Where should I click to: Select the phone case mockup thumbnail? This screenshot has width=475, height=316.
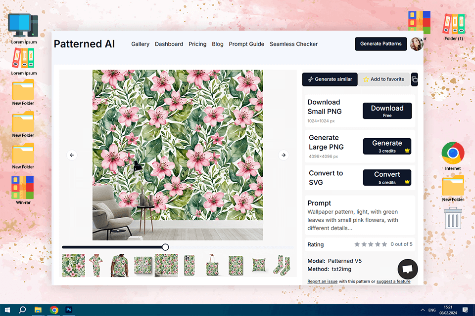tap(190, 266)
